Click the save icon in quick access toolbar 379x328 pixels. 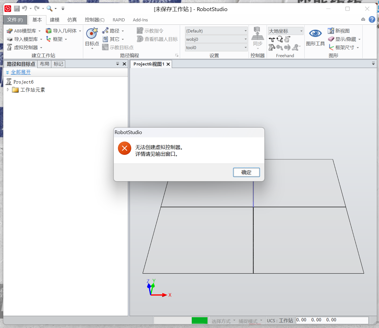pos(17,9)
